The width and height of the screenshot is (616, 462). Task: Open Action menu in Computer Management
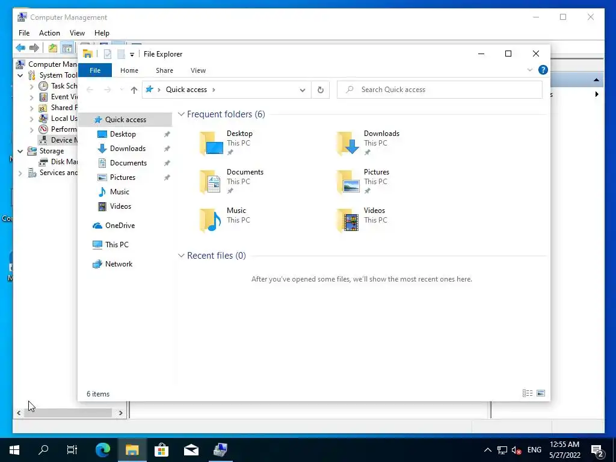pyautogui.click(x=49, y=33)
